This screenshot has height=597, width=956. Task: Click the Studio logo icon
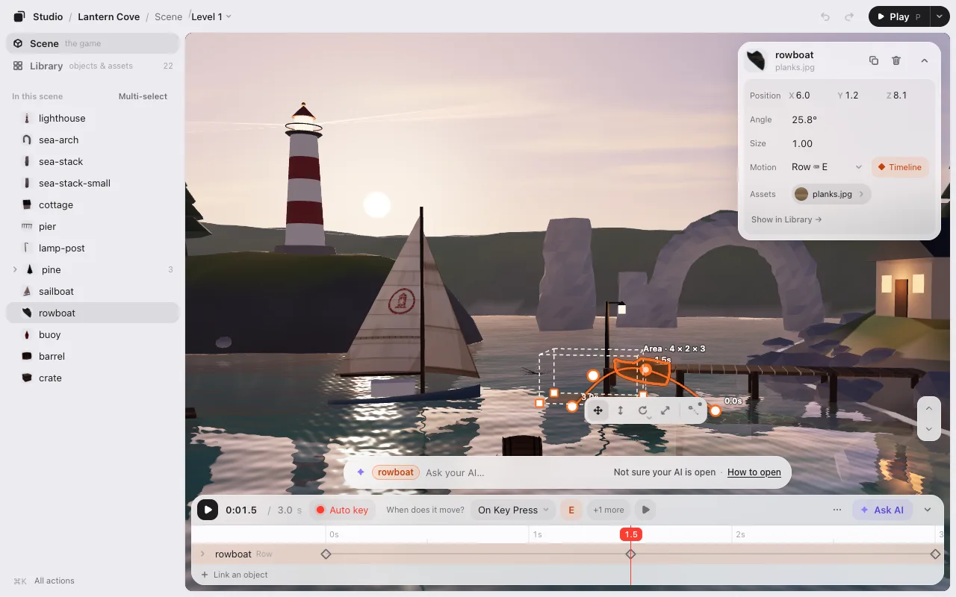[x=19, y=16]
